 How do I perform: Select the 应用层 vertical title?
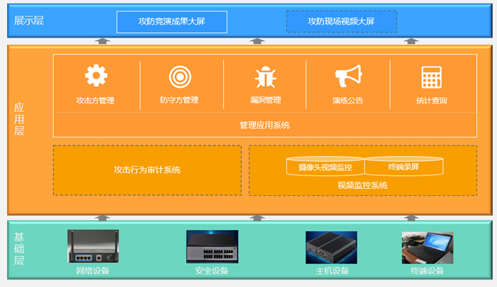tap(19, 119)
